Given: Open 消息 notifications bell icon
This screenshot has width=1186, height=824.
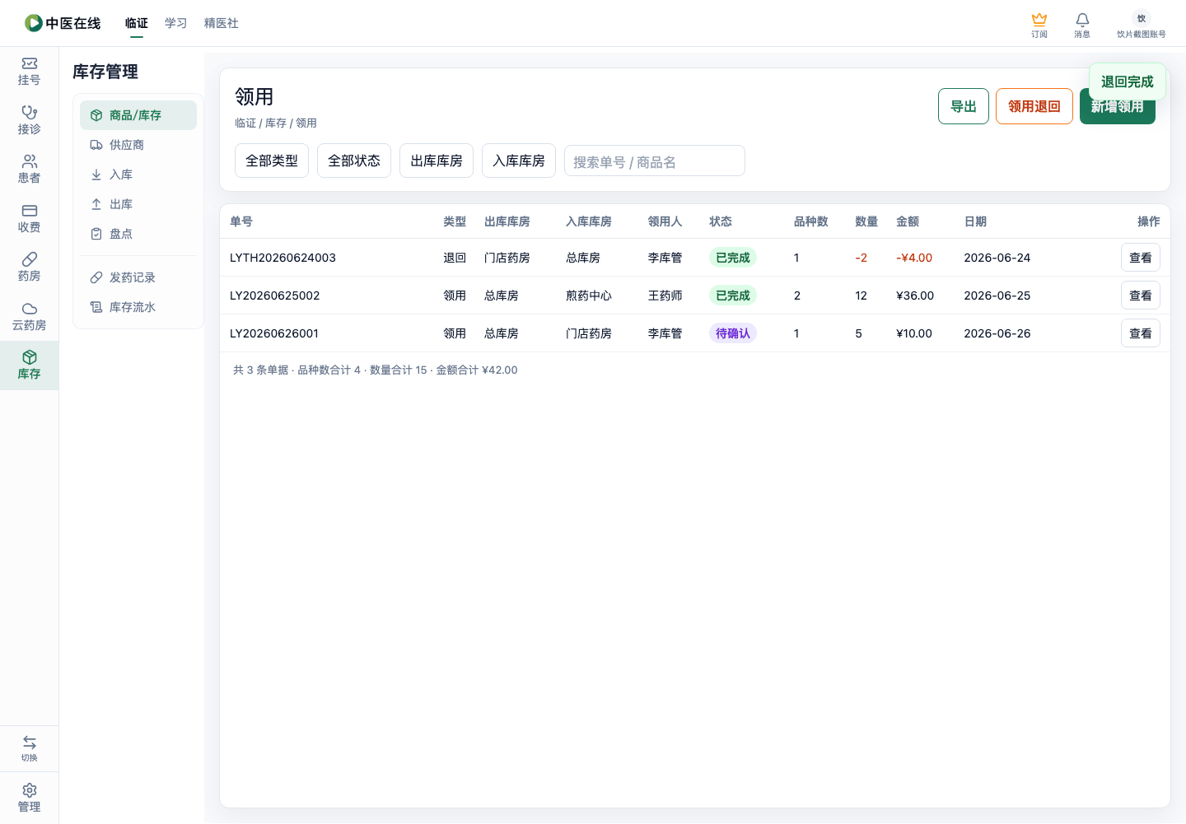Looking at the screenshot, I should [x=1082, y=19].
